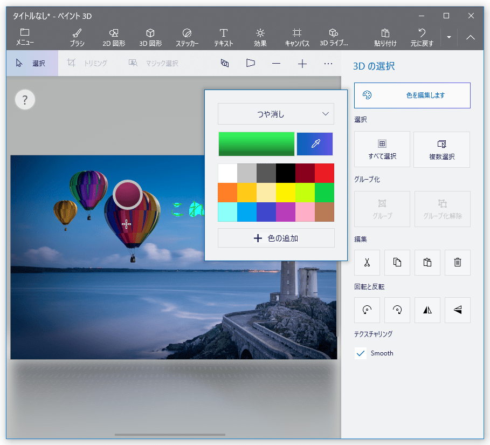Screen dimensions: 490x445
Task: Click グループ化解除 ungroup button
Action: (442, 209)
